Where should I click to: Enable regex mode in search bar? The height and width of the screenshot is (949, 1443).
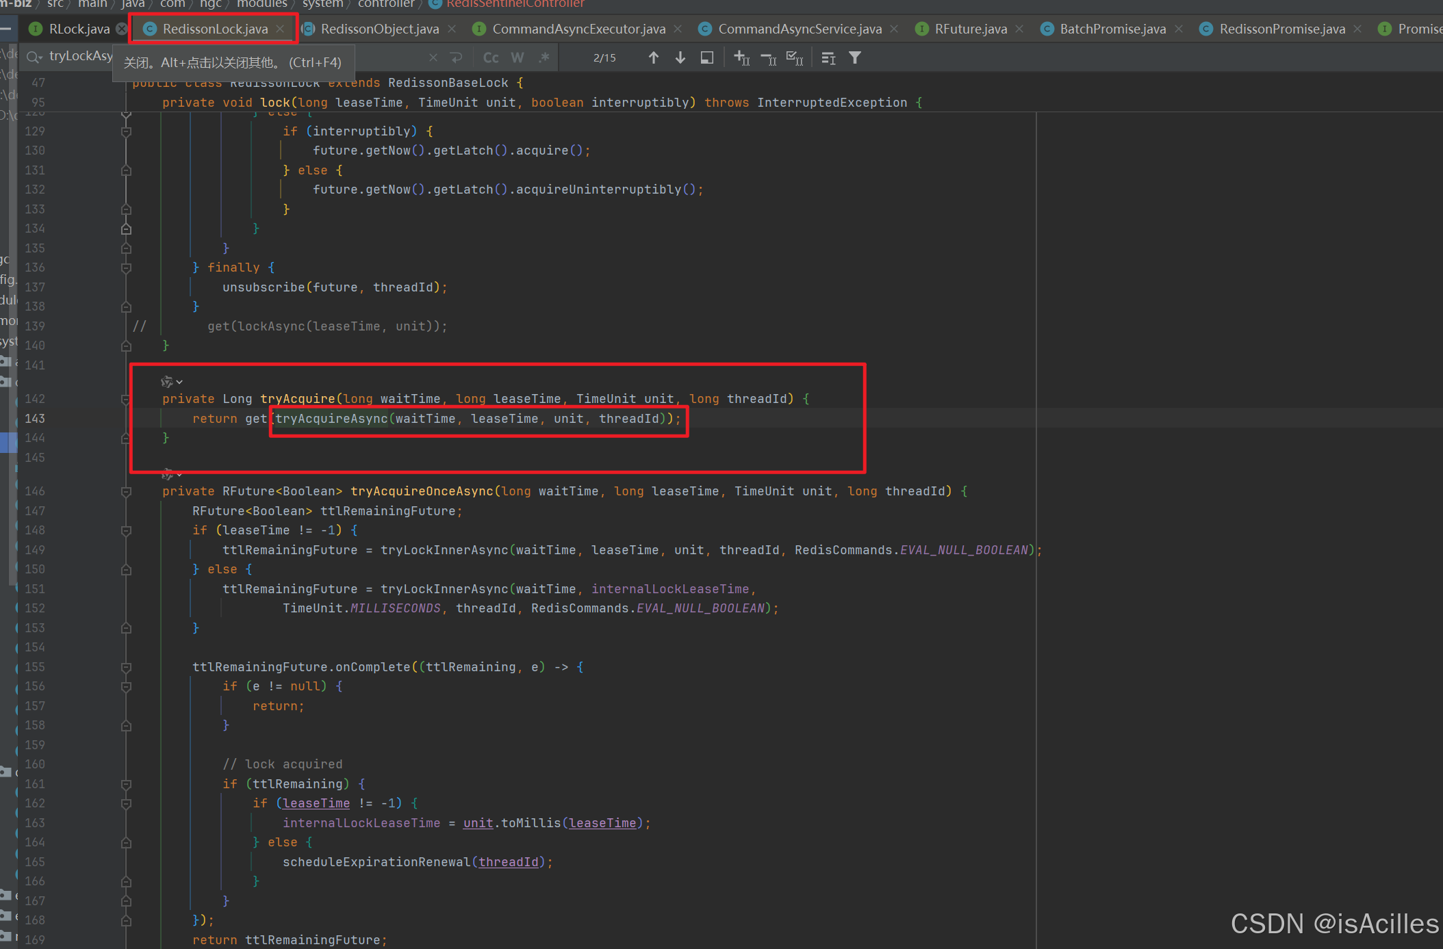[544, 57]
